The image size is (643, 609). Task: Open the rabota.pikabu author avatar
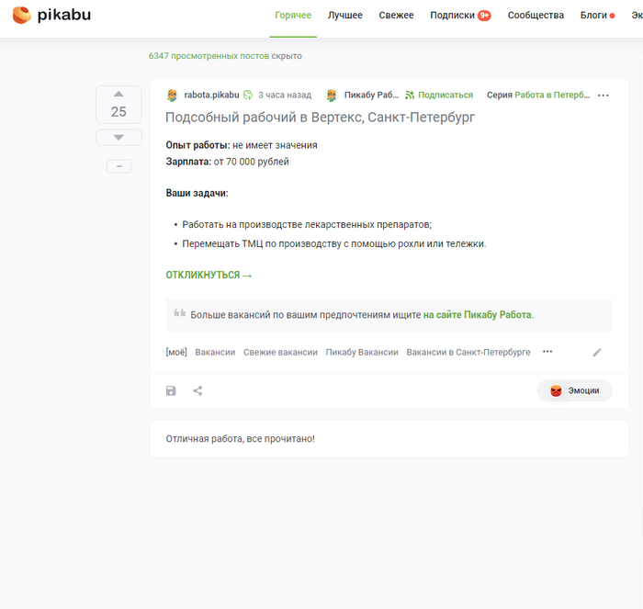click(173, 95)
